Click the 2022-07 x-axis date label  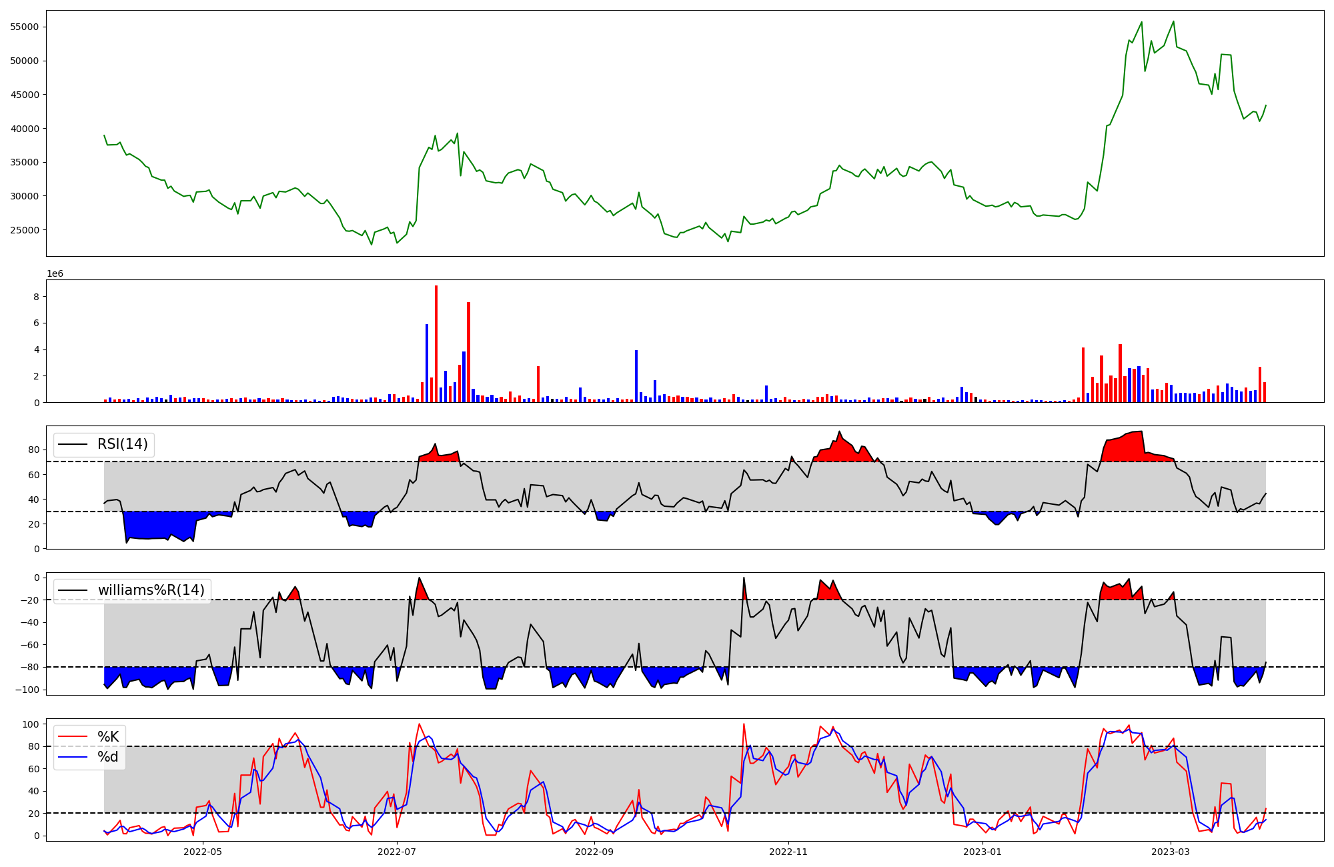tap(397, 852)
